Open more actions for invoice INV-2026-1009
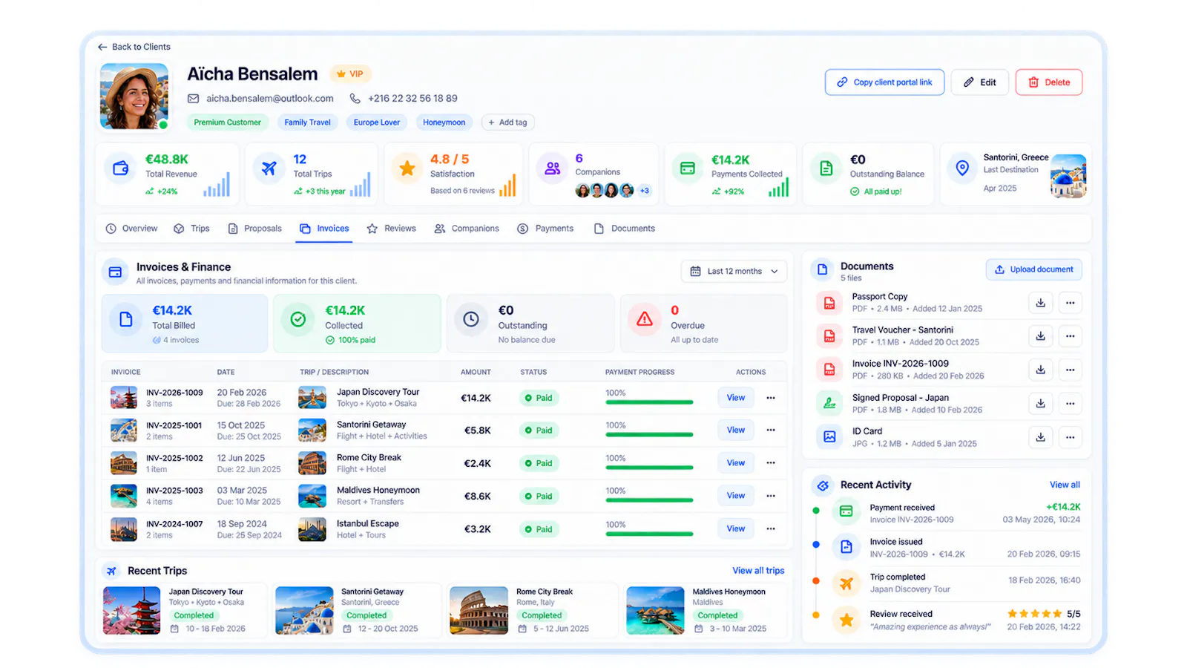The width and height of the screenshot is (1187, 668). [x=771, y=398]
